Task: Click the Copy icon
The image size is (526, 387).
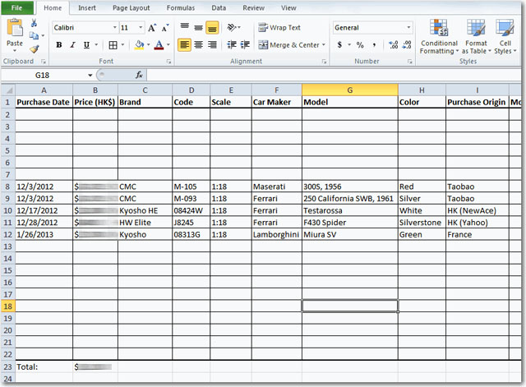Action: 34,35
